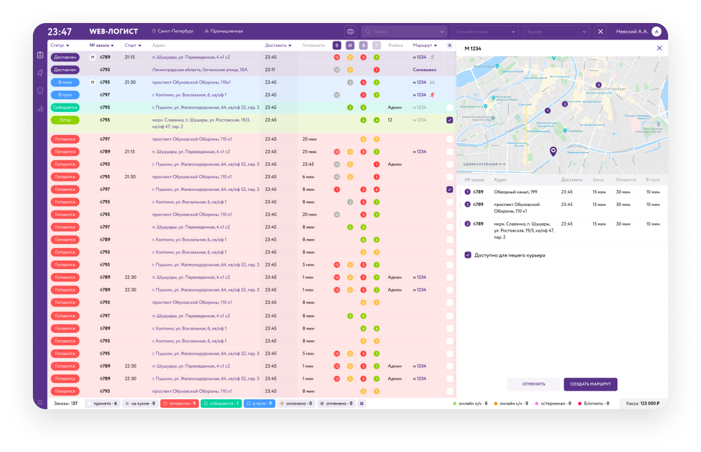This screenshot has width=701, height=452.
Task: Click the hamburger menu icon at bottom left
Action: [x=40, y=403]
